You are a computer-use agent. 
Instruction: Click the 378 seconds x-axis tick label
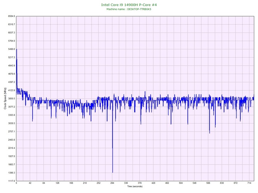(x=139, y=183)
